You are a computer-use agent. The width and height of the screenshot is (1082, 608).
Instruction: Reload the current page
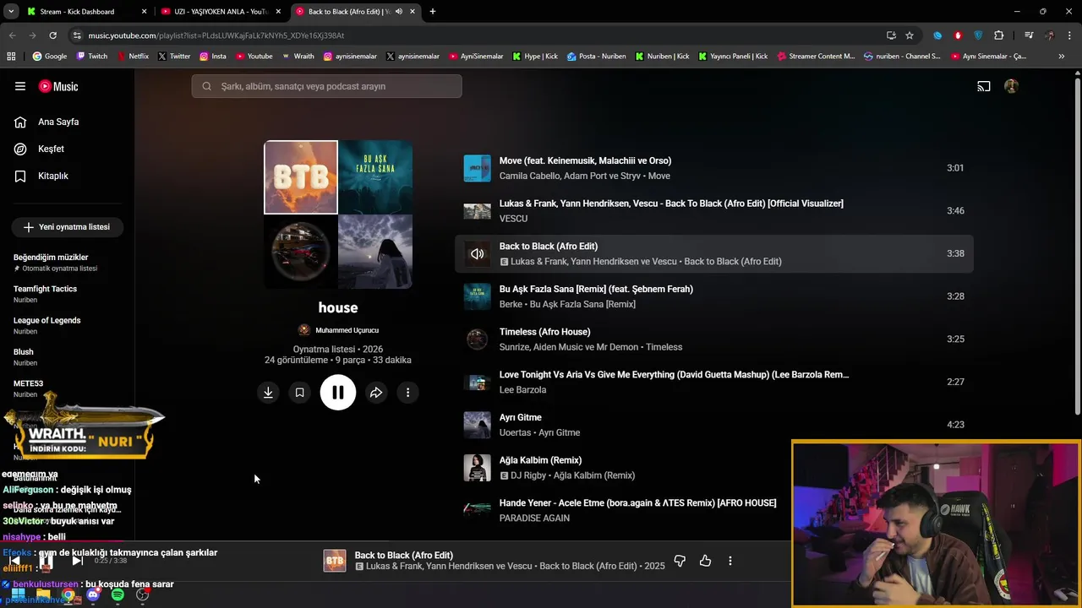point(52,35)
